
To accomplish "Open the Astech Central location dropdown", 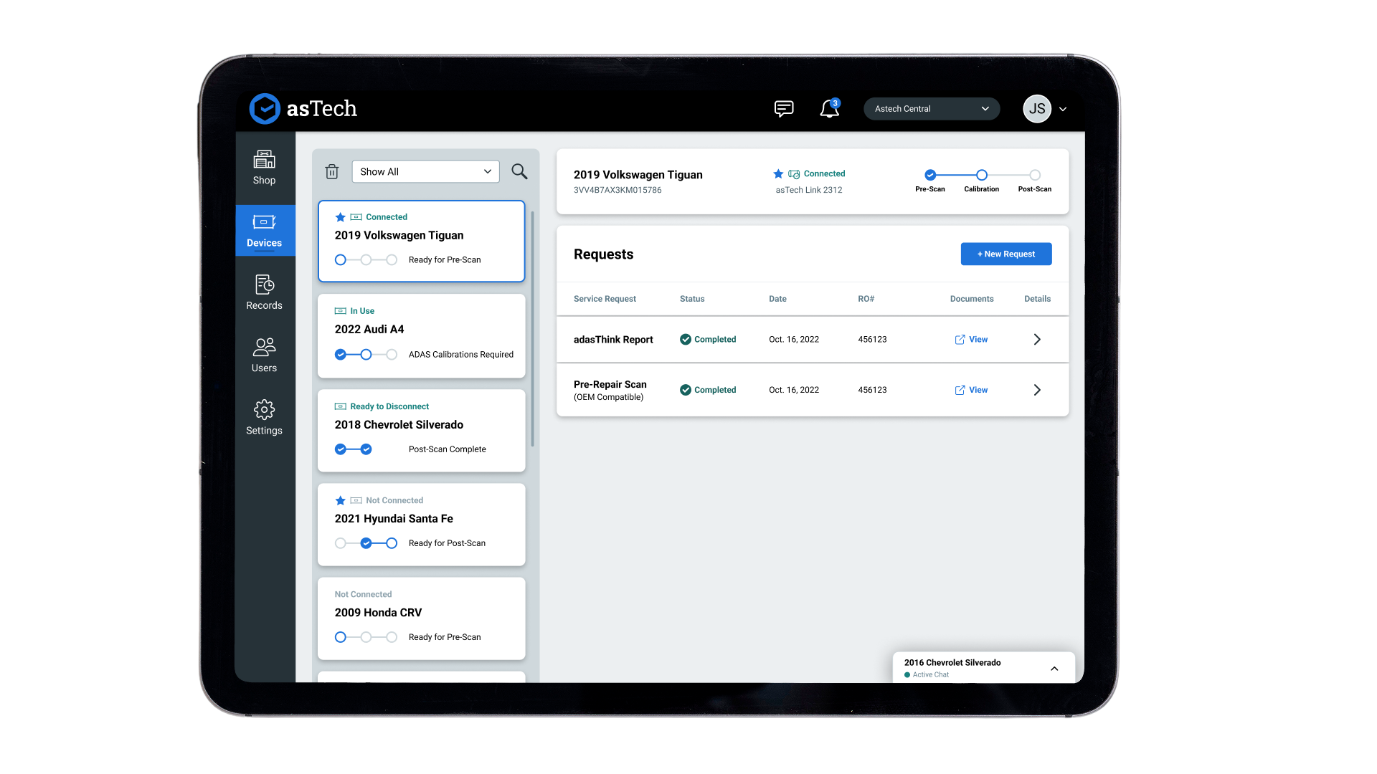I will (x=931, y=109).
